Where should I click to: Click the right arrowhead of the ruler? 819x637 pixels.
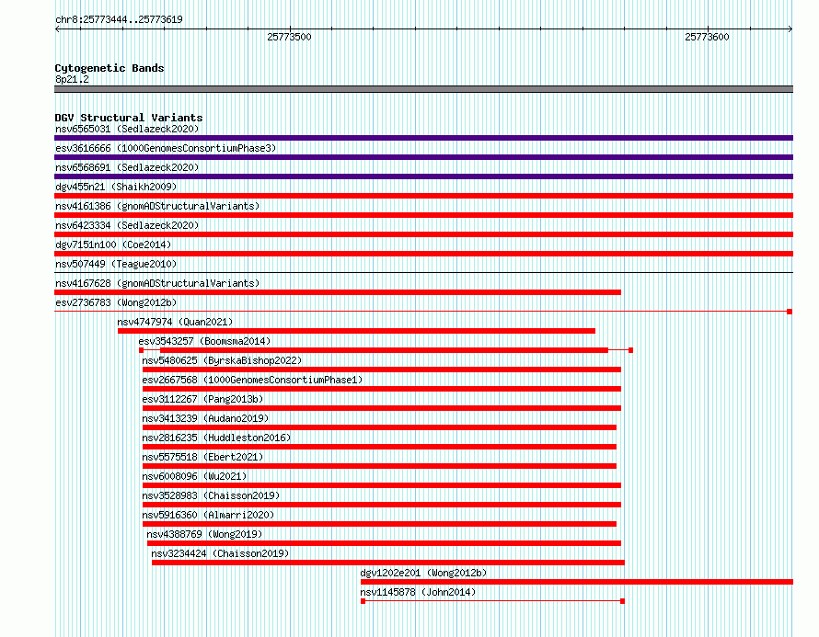click(790, 29)
